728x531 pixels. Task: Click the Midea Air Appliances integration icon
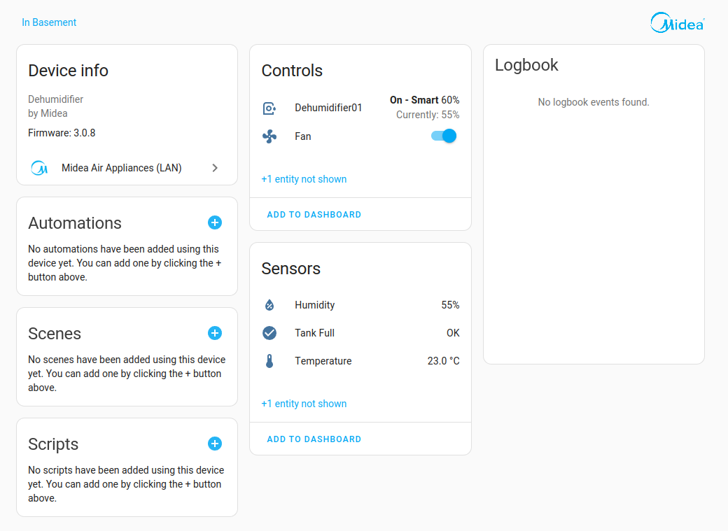39,168
